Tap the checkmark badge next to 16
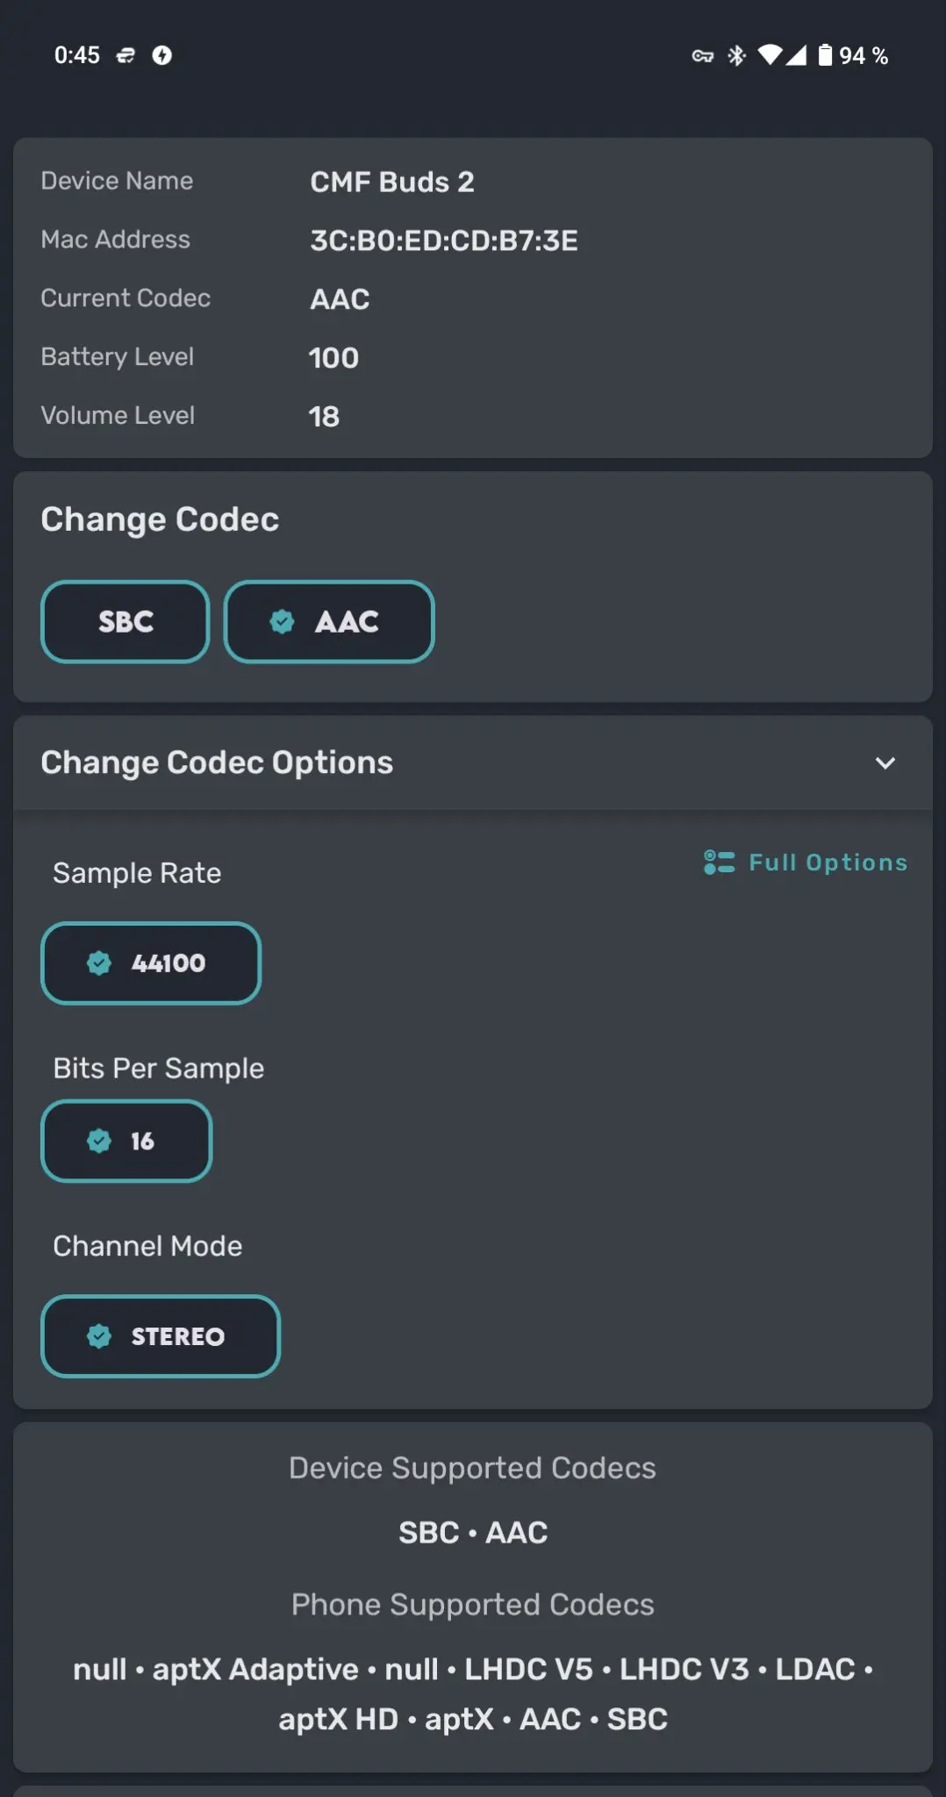Image resolution: width=946 pixels, height=1797 pixels. click(99, 1141)
